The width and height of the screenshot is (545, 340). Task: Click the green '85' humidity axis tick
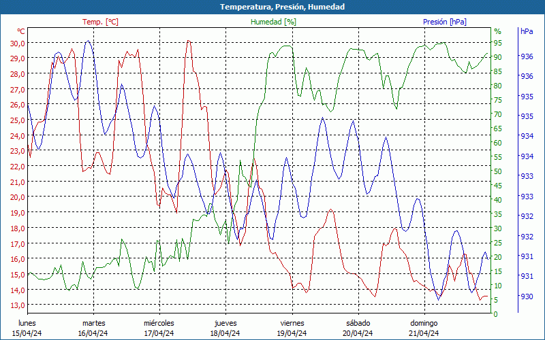[x=498, y=71]
